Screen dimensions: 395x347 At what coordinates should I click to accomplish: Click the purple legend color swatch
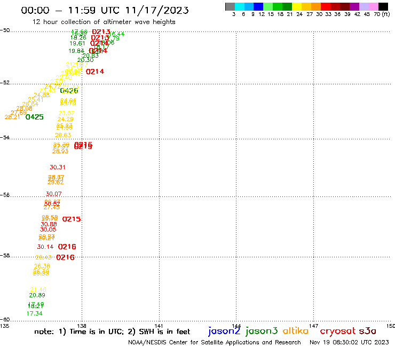pyautogui.click(x=354, y=6)
